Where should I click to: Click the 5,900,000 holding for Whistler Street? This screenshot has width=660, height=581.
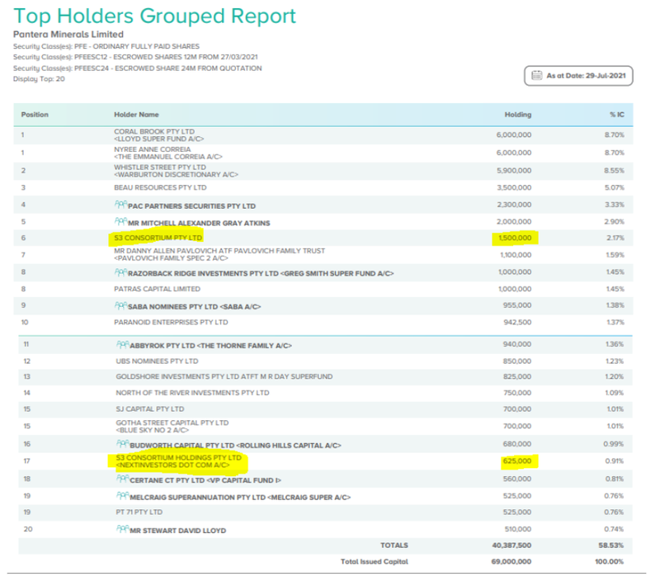(x=514, y=171)
